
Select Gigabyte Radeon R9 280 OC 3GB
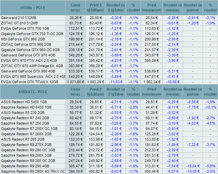[28, 150]
